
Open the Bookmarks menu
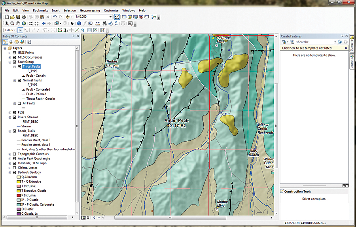(40, 10)
